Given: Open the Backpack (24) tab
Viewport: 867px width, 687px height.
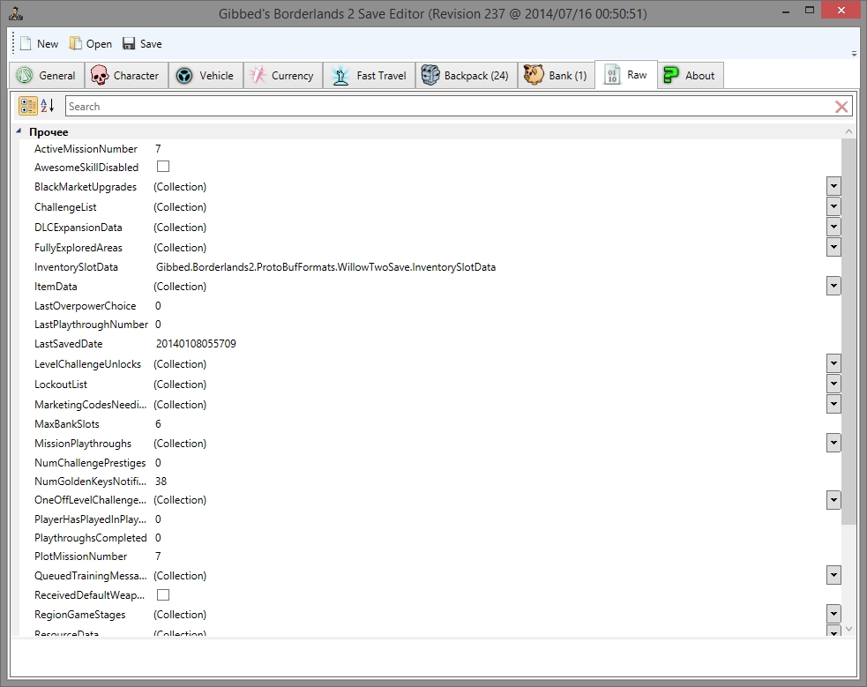Looking at the screenshot, I should [465, 76].
